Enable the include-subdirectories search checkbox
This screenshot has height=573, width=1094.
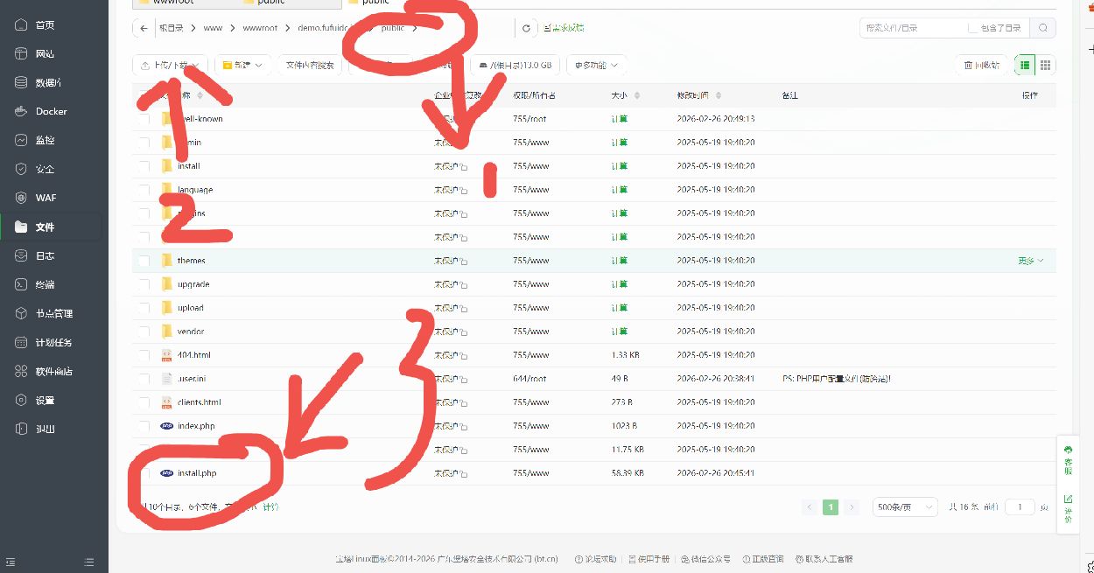973,28
